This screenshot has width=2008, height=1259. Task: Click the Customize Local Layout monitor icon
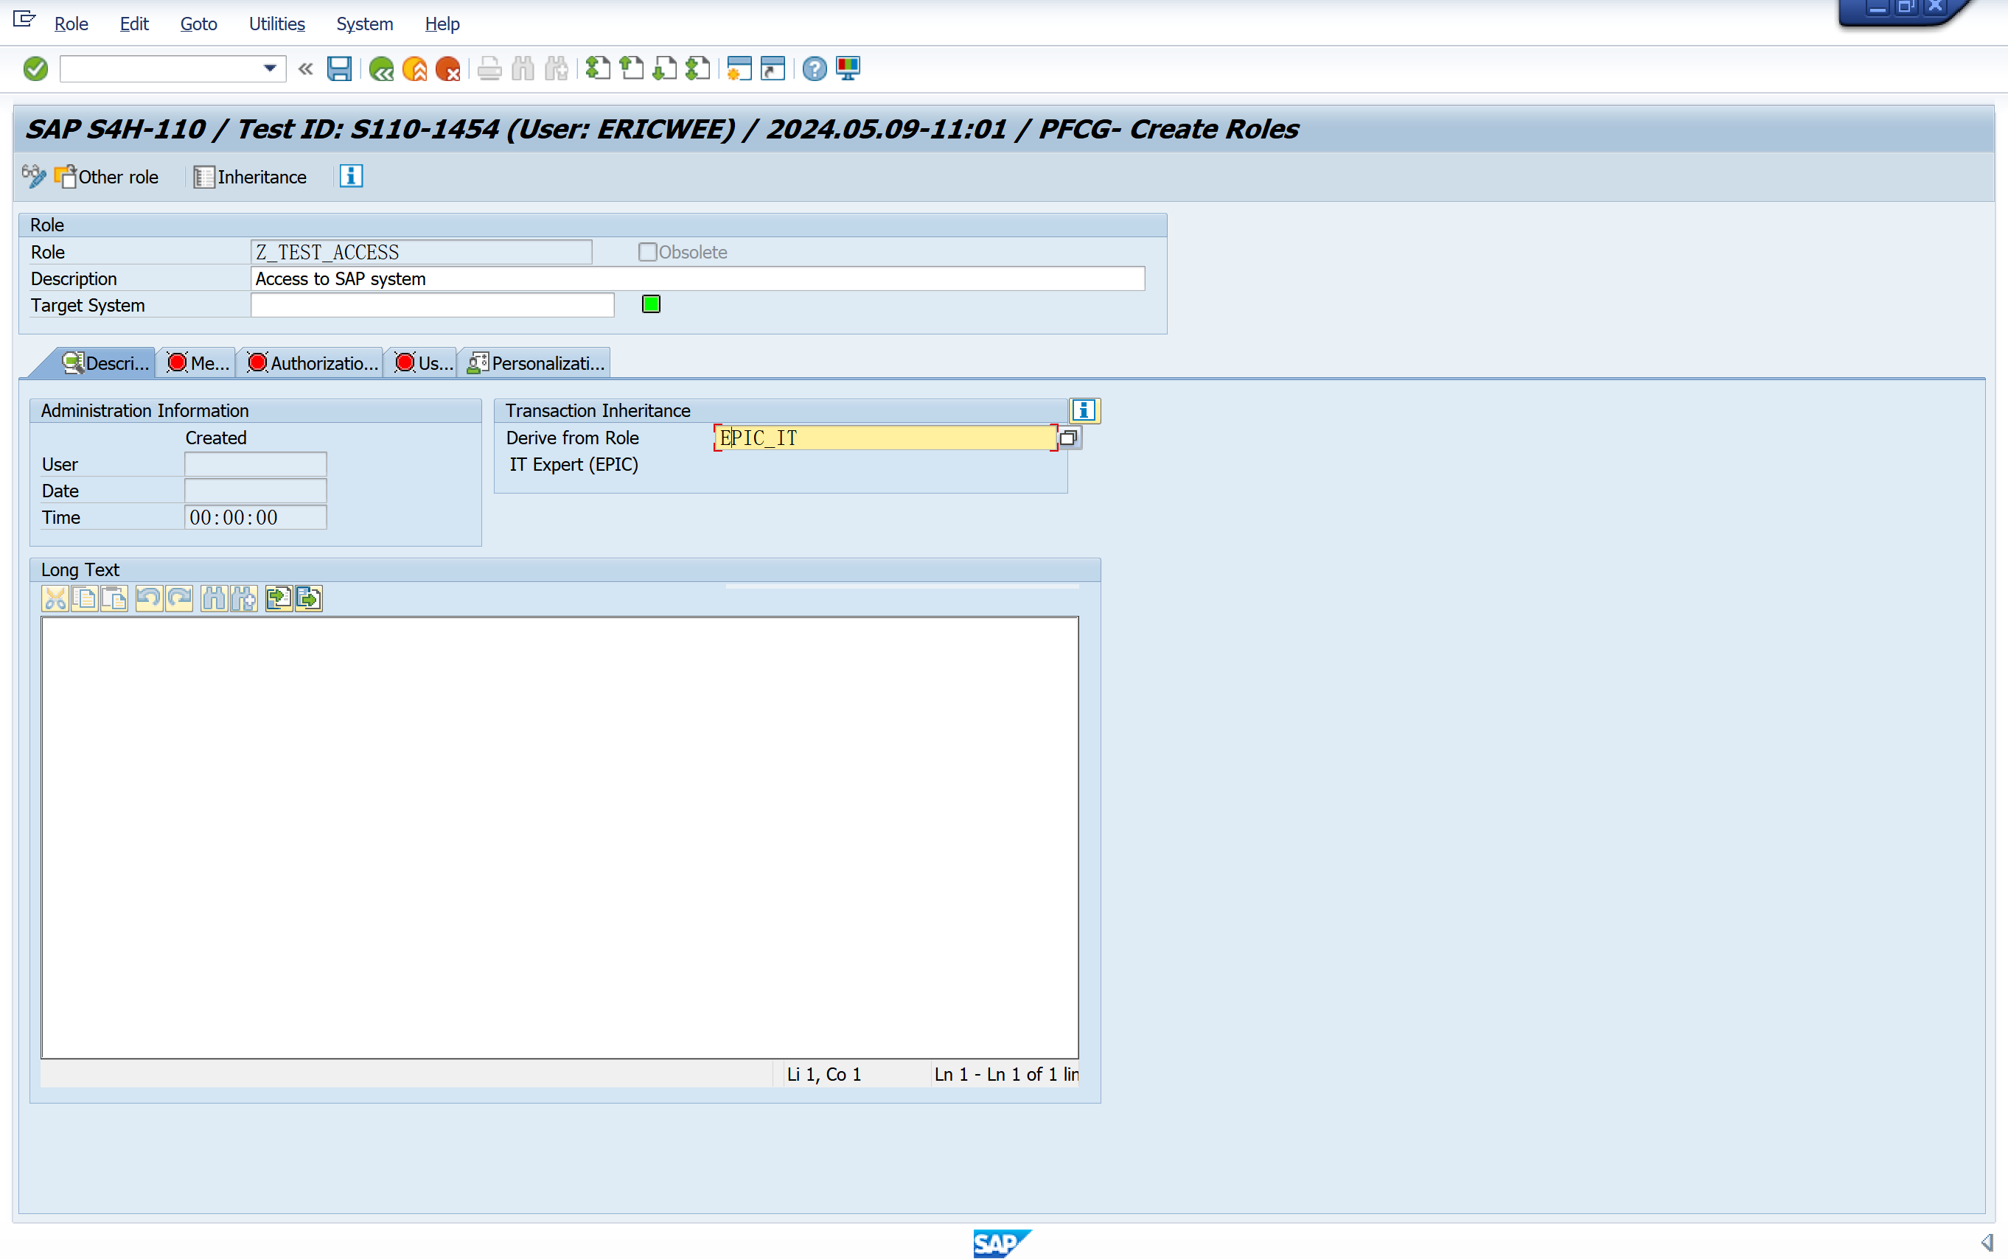pos(848,69)
